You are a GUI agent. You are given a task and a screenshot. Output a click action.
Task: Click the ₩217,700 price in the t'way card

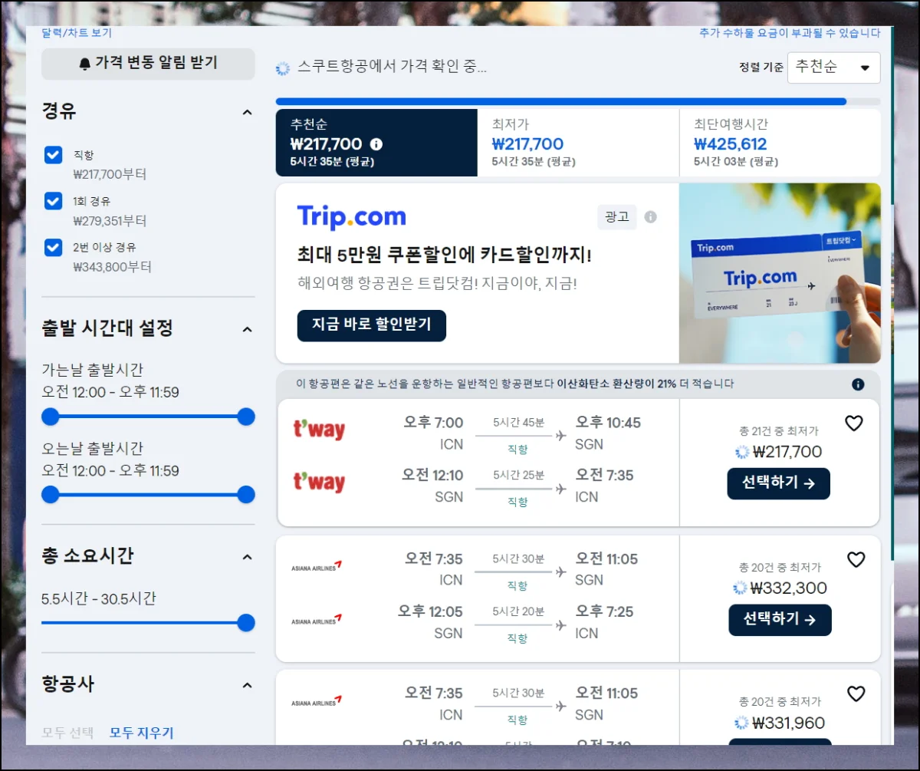coord(787,452)
